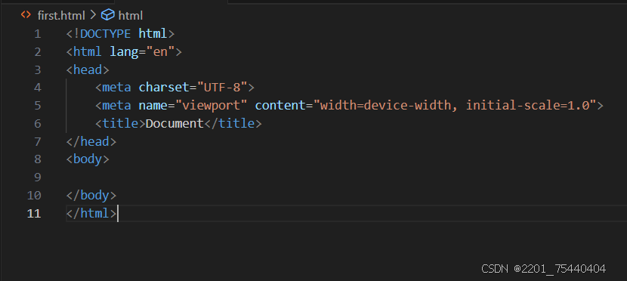Place cursor on empty line 9
This screenshot has height=281, width=627.
click(x=344, y=177)
